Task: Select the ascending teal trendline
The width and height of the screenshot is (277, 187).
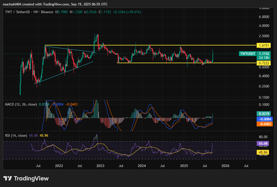Action: (64, 73)
